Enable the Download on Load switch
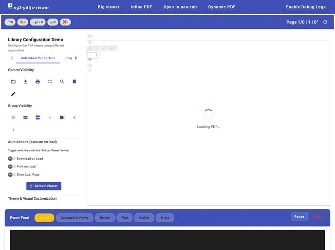This screenshot has height=250, width=335. (12, 159)
